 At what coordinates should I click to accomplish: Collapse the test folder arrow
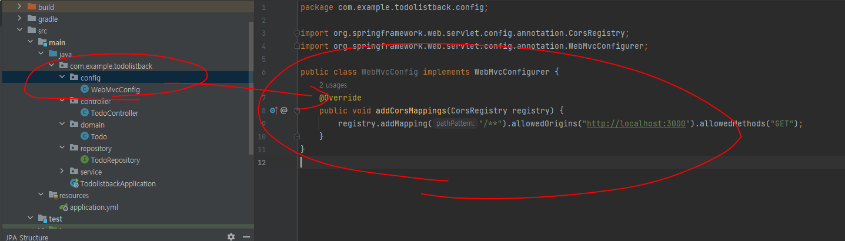pyautogui.click(x=30, y=219)
